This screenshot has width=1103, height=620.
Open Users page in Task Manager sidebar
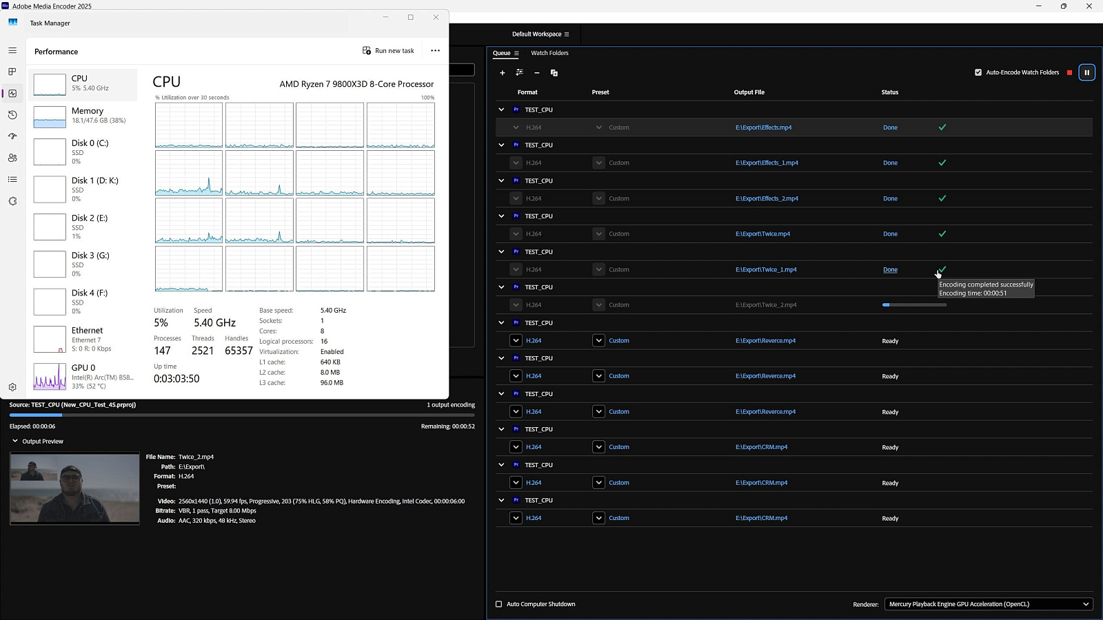click(12, 158)
